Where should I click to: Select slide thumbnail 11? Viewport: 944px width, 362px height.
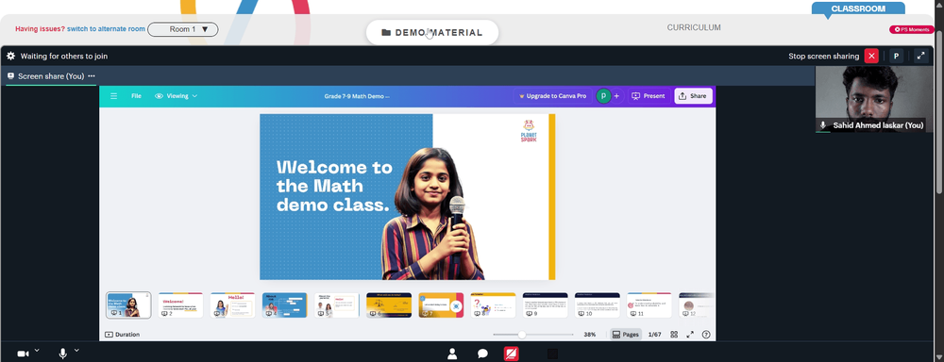pos(649,304)
